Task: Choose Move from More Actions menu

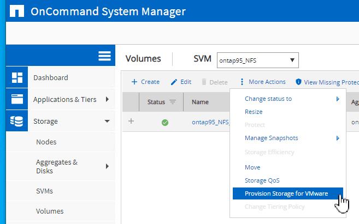Action: [252, 167]
